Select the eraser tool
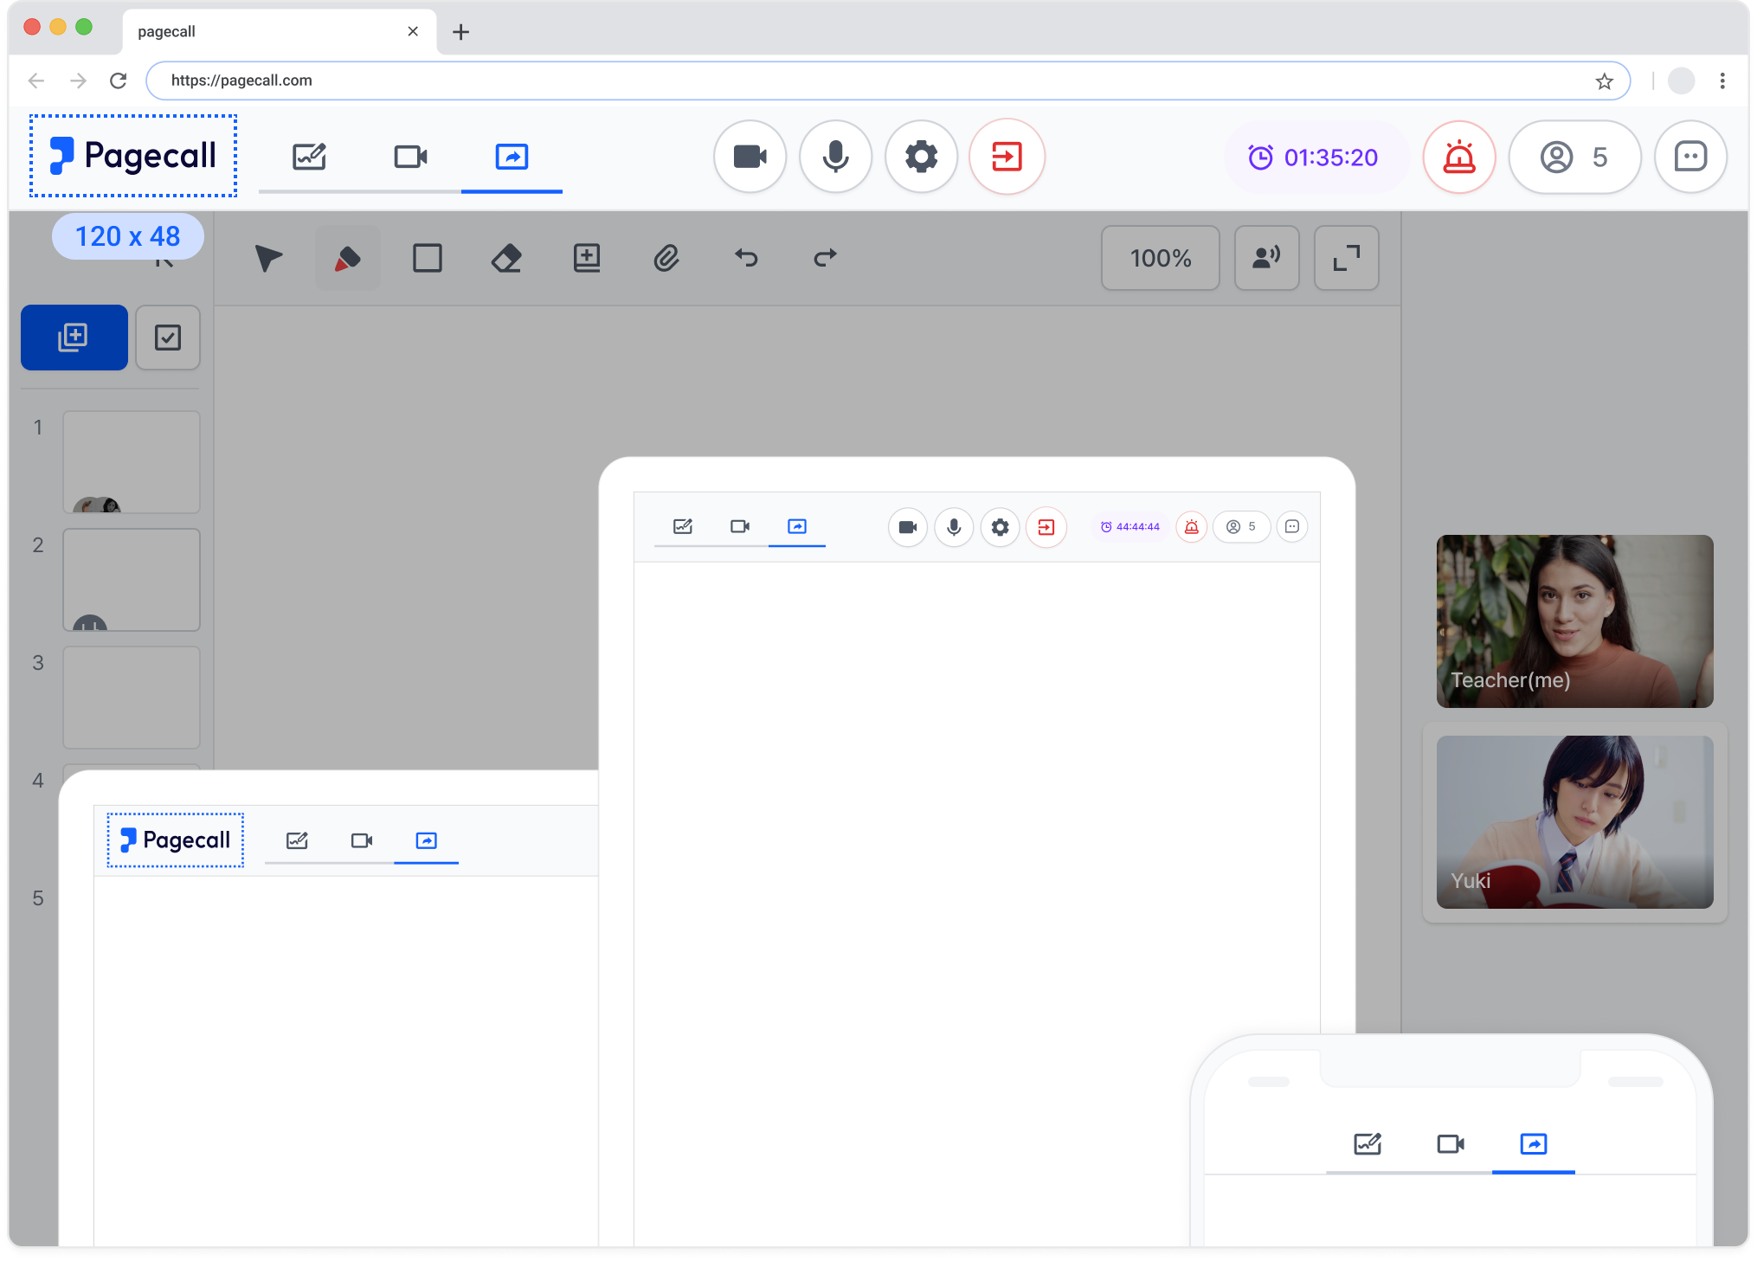Screen dimensions: 1757x1261 pyautogui.click(x=506, y=258)
